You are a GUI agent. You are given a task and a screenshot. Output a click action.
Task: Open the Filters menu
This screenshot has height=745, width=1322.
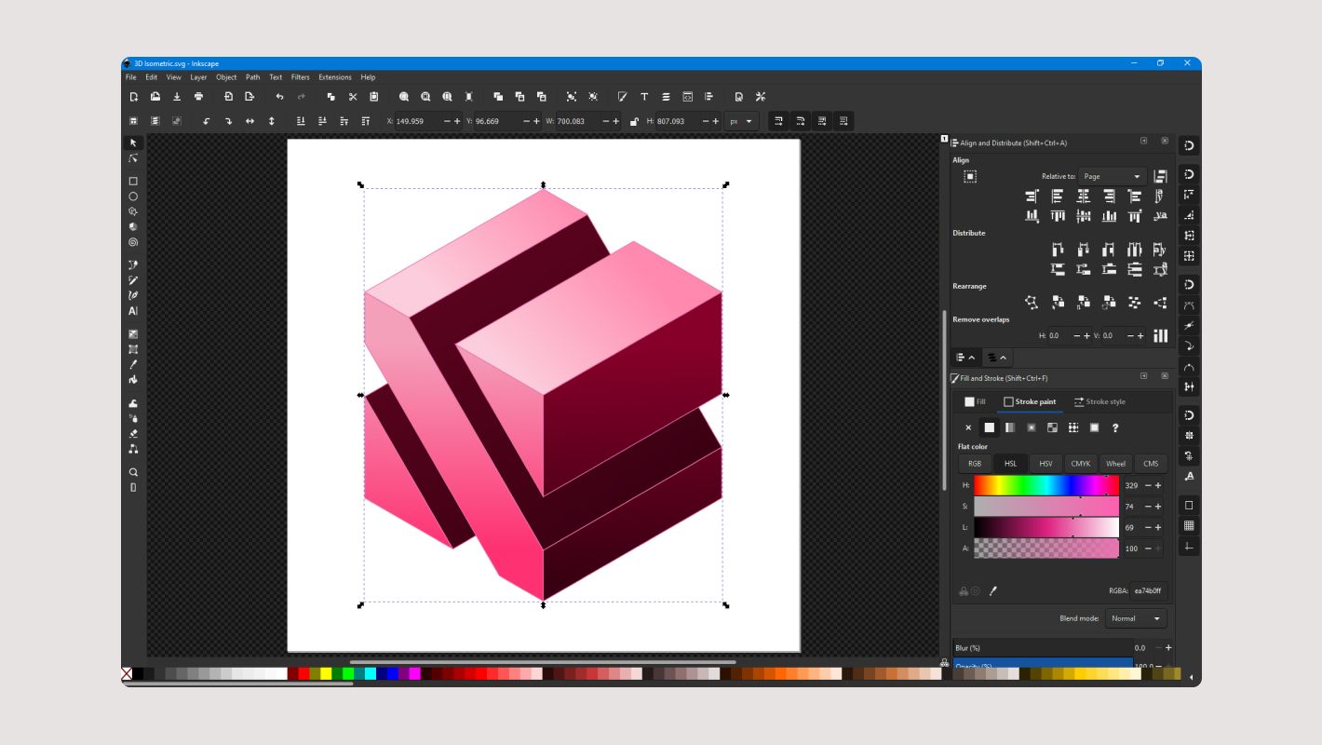point(300,77)
